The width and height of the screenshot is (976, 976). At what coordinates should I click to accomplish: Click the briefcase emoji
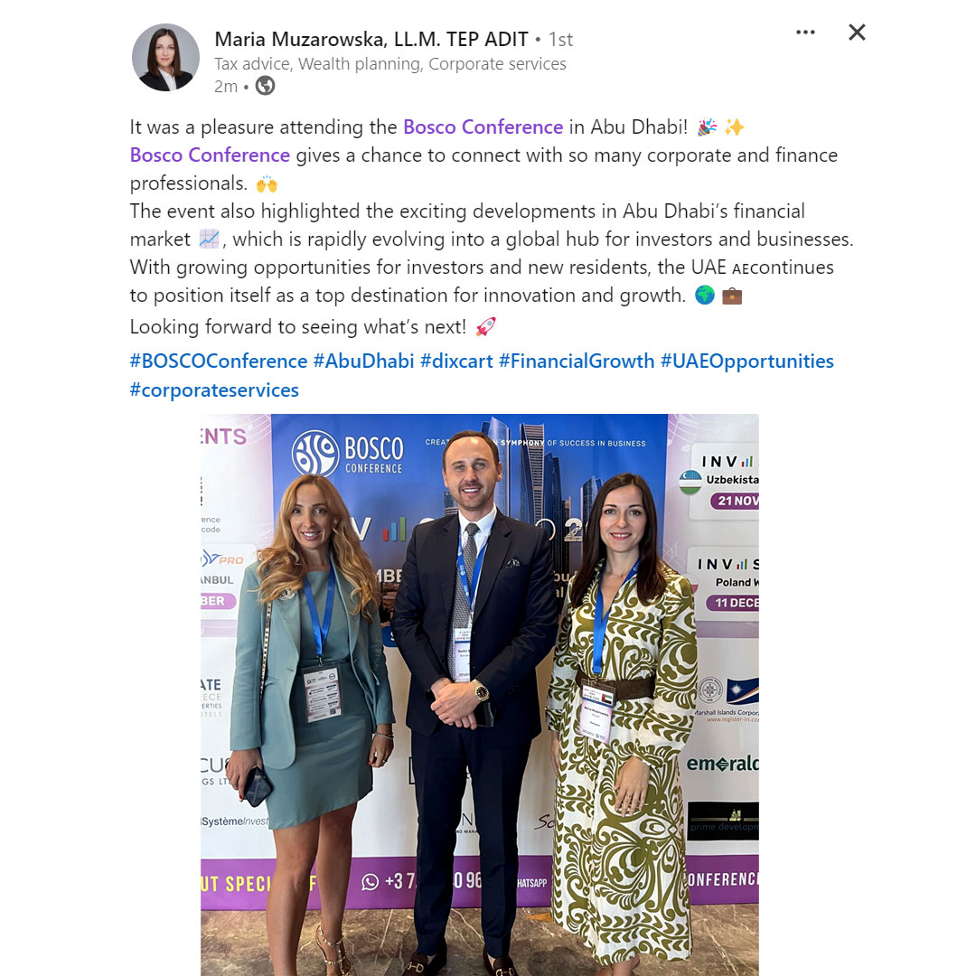click(x=732, y=296)
